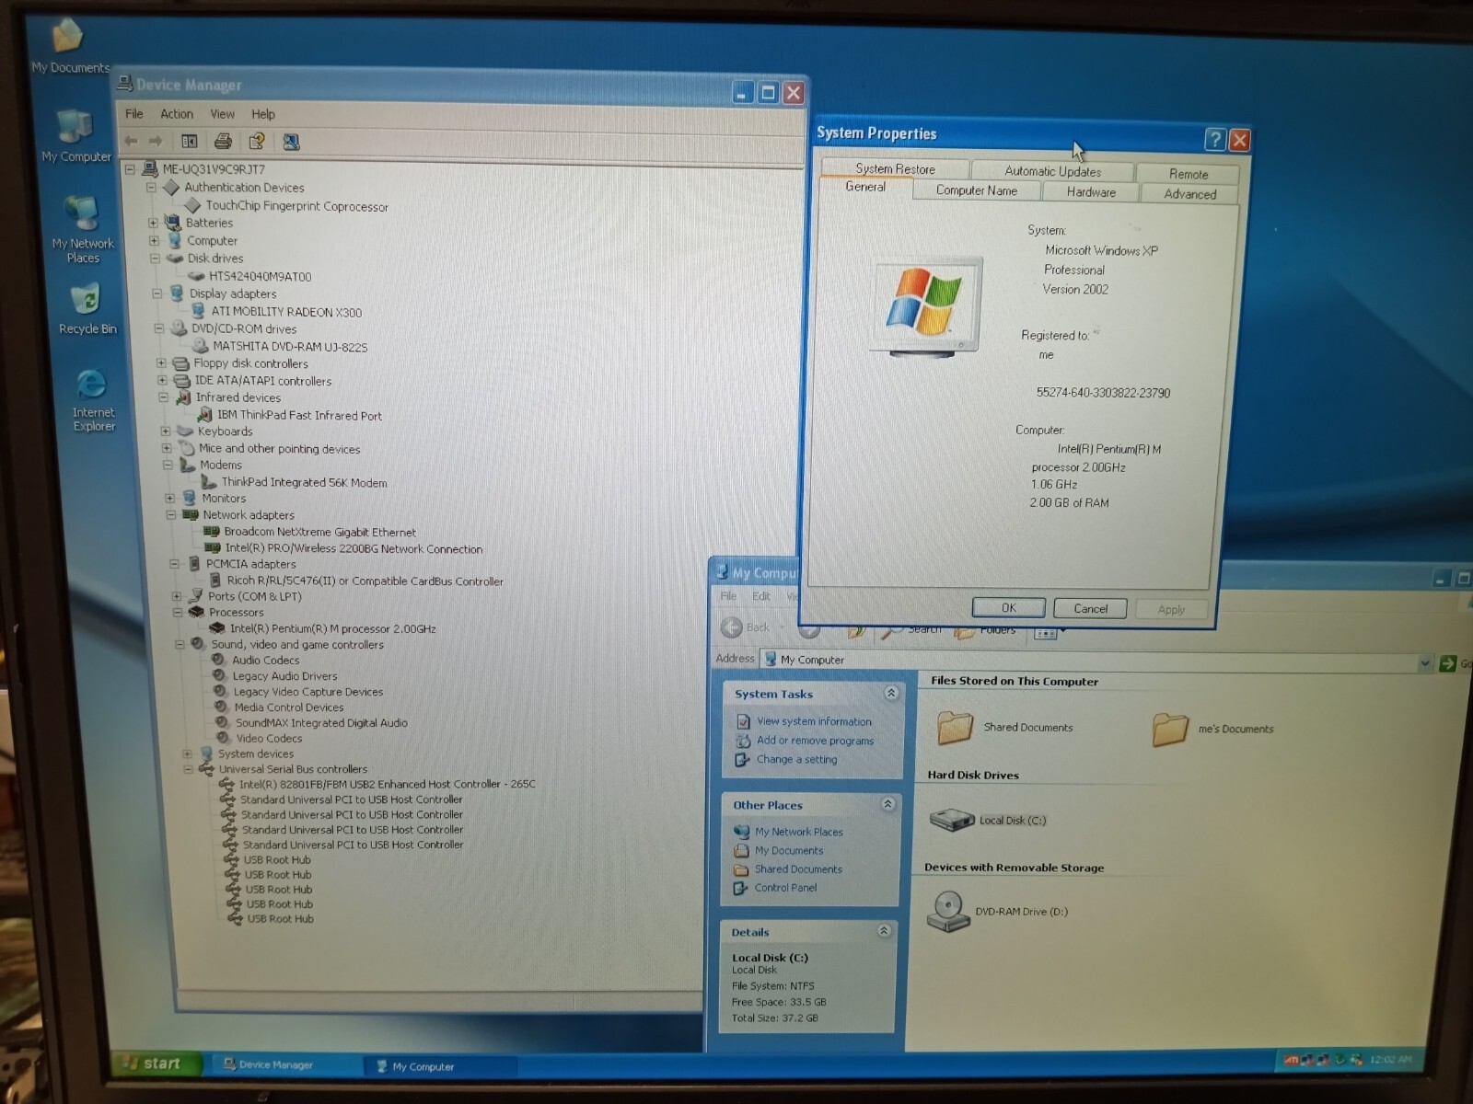Click OK in System Properties
This screenshot has height=1104, width=1473.
(x=1008, y=607)
